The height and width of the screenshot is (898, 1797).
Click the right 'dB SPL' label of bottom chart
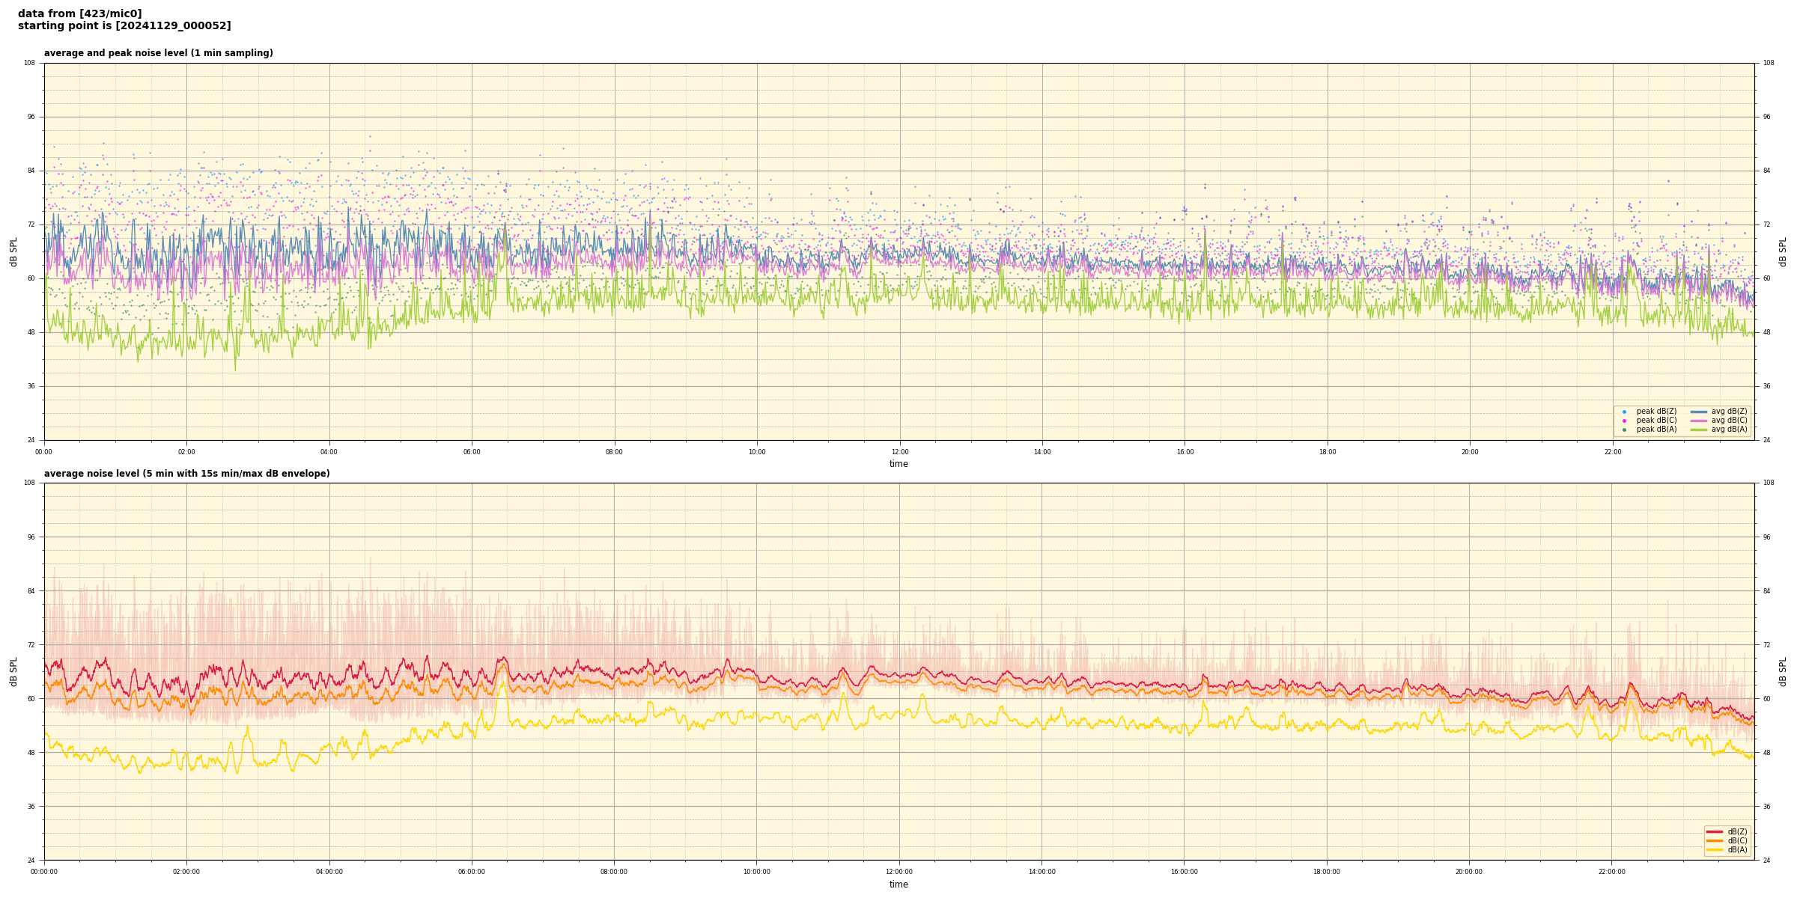[x=1783, y=671]
